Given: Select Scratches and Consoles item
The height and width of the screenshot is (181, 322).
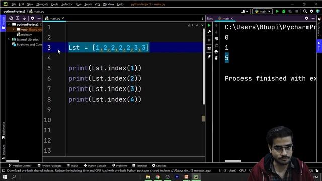Looking at the screenshot, I should click(x=27, y=44).
